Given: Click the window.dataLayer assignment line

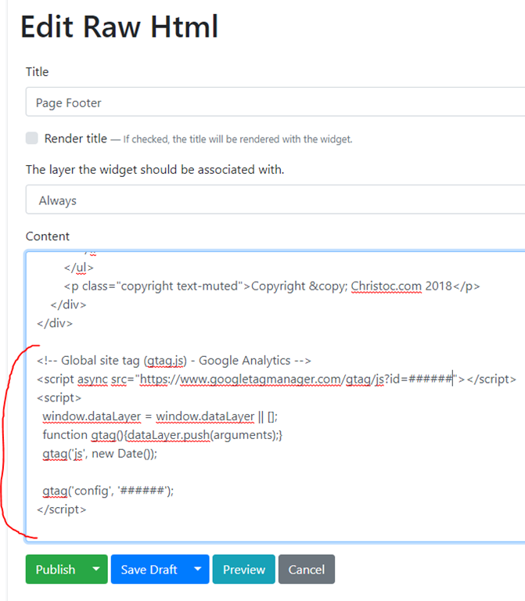Looking at the screenshot, I should (160, 416).
